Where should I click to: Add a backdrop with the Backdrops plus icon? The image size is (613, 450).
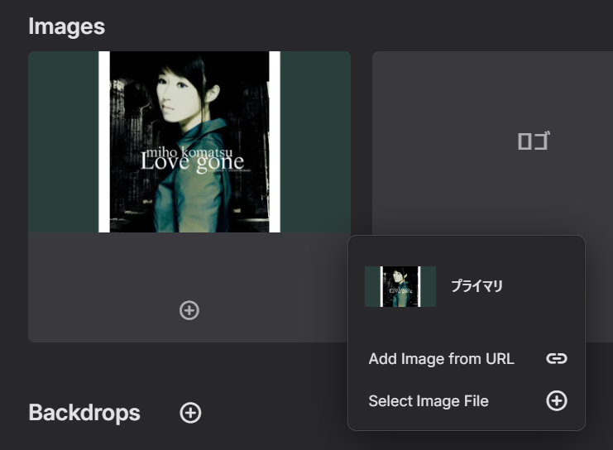(x=190, y=413)
